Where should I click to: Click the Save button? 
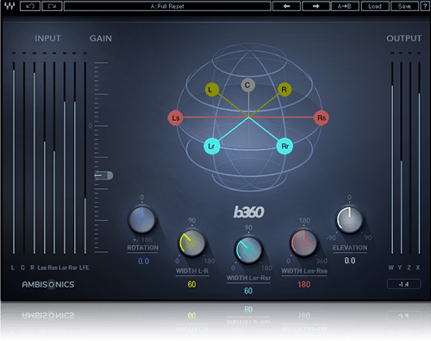[405, 6]
